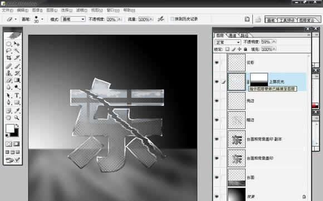Screen dimensions: 323x201
Task: Hide the 台面 layer eye icon
Action: [x=217, y=177]
